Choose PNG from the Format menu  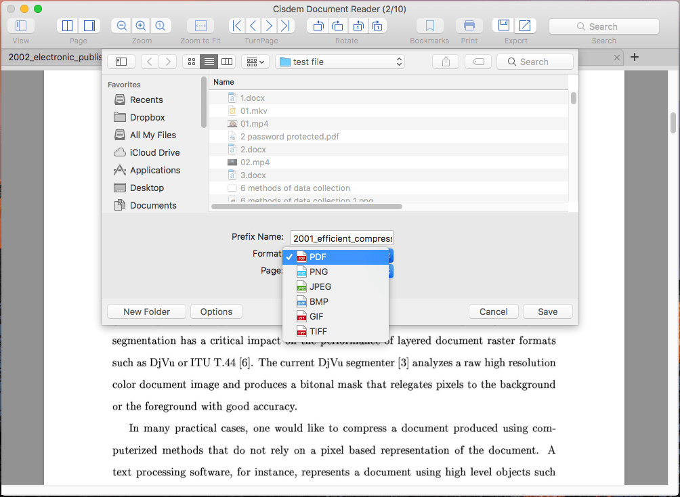tap(336, 272)
